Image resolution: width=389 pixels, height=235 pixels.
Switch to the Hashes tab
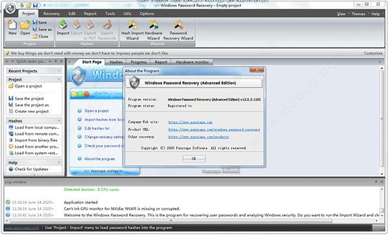pyautogui.click(x=116, y=62)
